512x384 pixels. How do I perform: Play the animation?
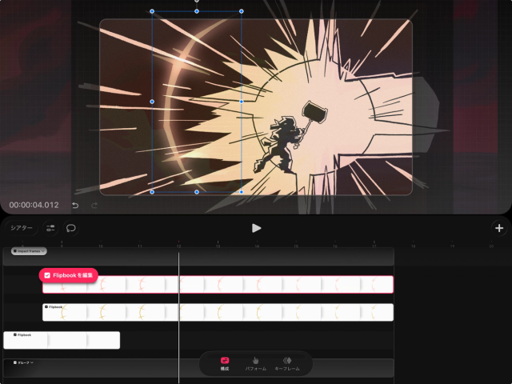click(x=256, y=228)
